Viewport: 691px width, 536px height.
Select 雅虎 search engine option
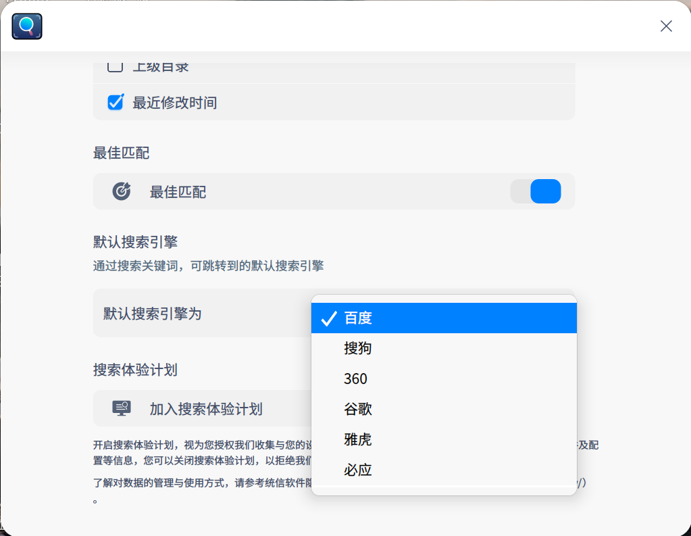click(x=444, y=439)
